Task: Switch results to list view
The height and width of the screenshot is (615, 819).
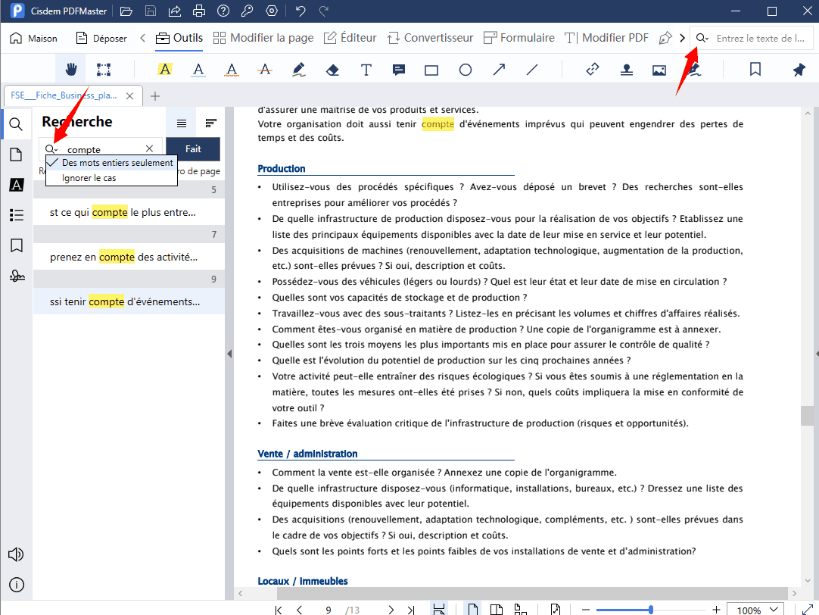Action: [x=181, y=123]
